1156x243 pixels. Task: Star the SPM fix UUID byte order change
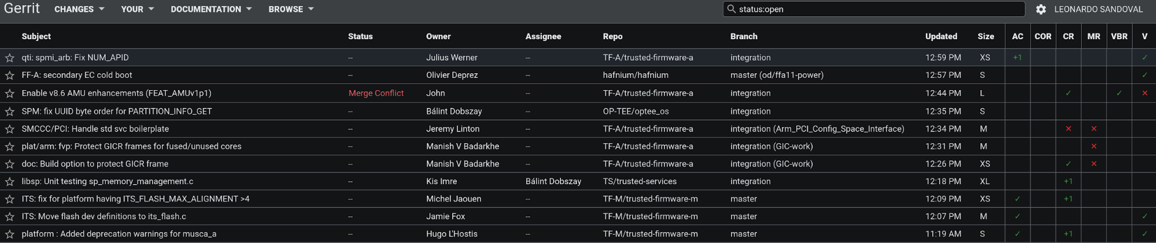coord(10,111)
